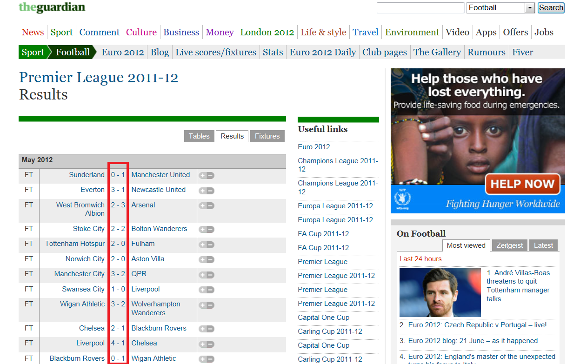Switch to the Tables tab

tap(199, 136)
